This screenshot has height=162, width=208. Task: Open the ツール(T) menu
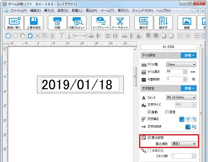click(x=107, y=11)
